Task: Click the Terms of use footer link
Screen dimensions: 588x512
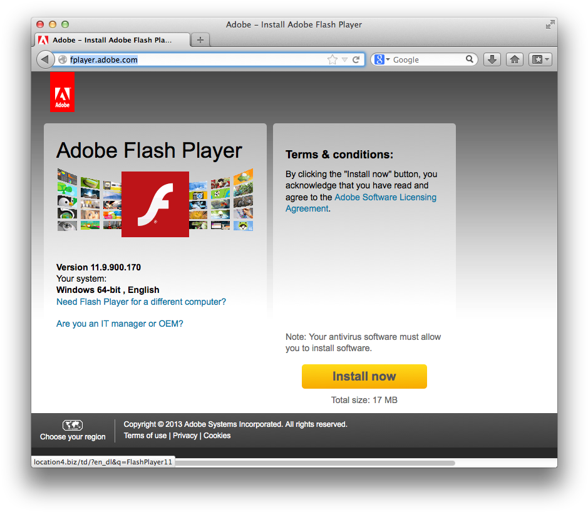Action: tap(145, 436)
